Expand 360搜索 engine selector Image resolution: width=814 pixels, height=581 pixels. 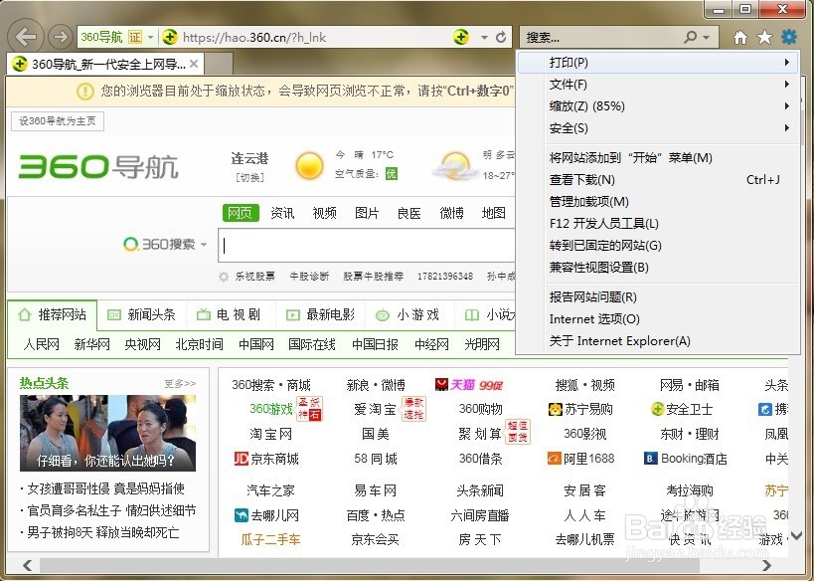(x=204, y=245)
